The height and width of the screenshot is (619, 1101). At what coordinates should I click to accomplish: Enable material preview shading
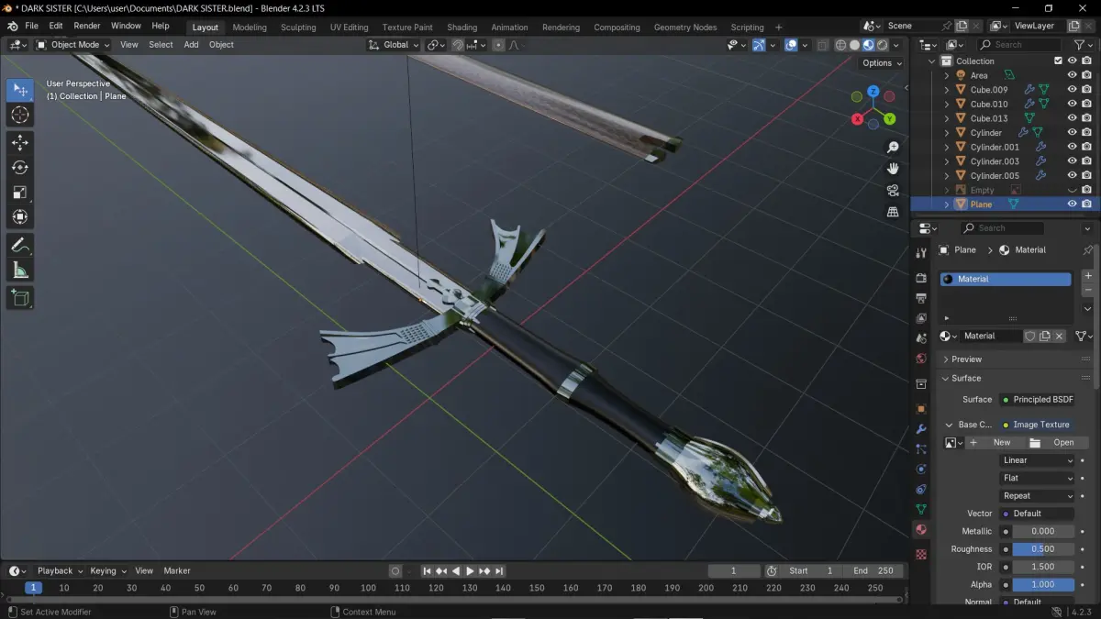coord(868,44)
